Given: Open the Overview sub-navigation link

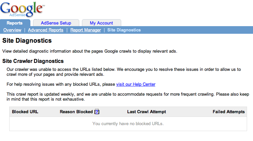Looking at the screenshot, I should point(12,30).
